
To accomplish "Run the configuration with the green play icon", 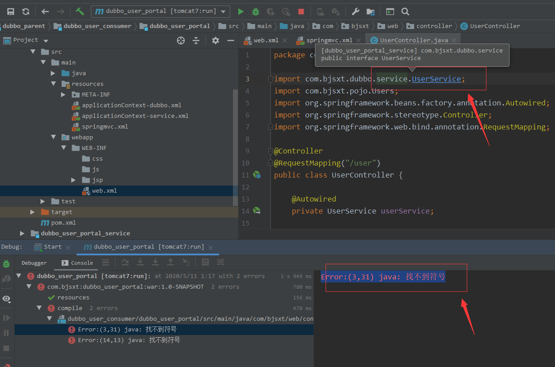I will [241, 12].
